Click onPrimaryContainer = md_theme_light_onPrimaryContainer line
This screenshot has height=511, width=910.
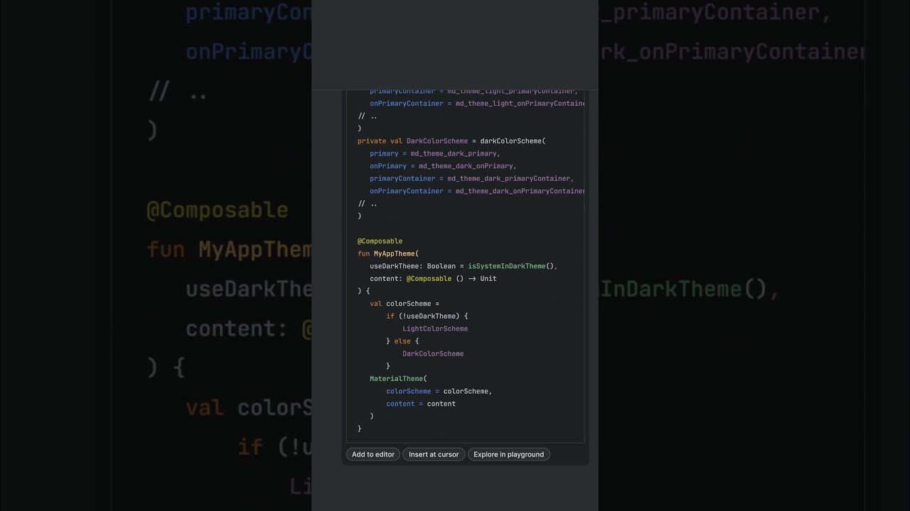pyautogui.click(x=477, y=104)
